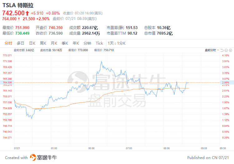
Task: Click the 07/21 date axis label
Action: point(17,148)
